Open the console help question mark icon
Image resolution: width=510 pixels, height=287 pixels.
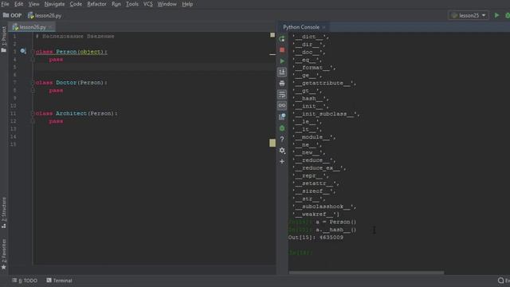tap(282, 140)
